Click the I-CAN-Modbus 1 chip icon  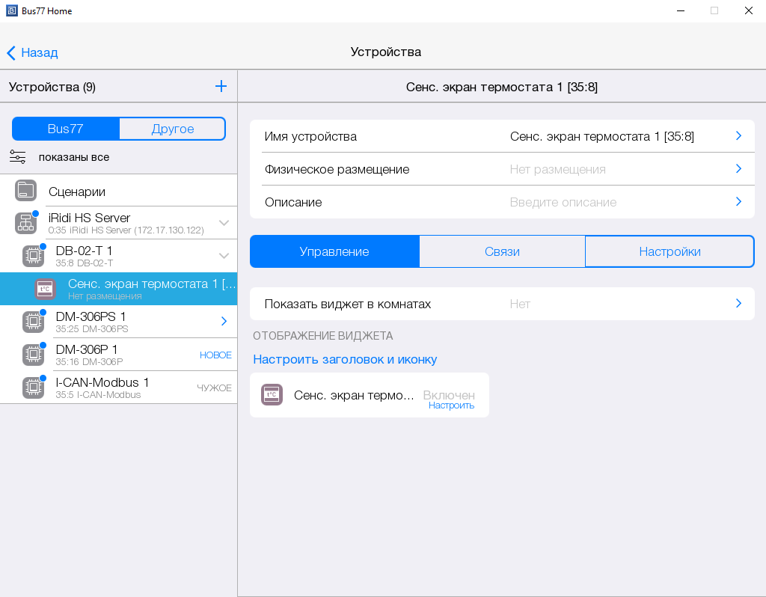(x=33, y=388)
